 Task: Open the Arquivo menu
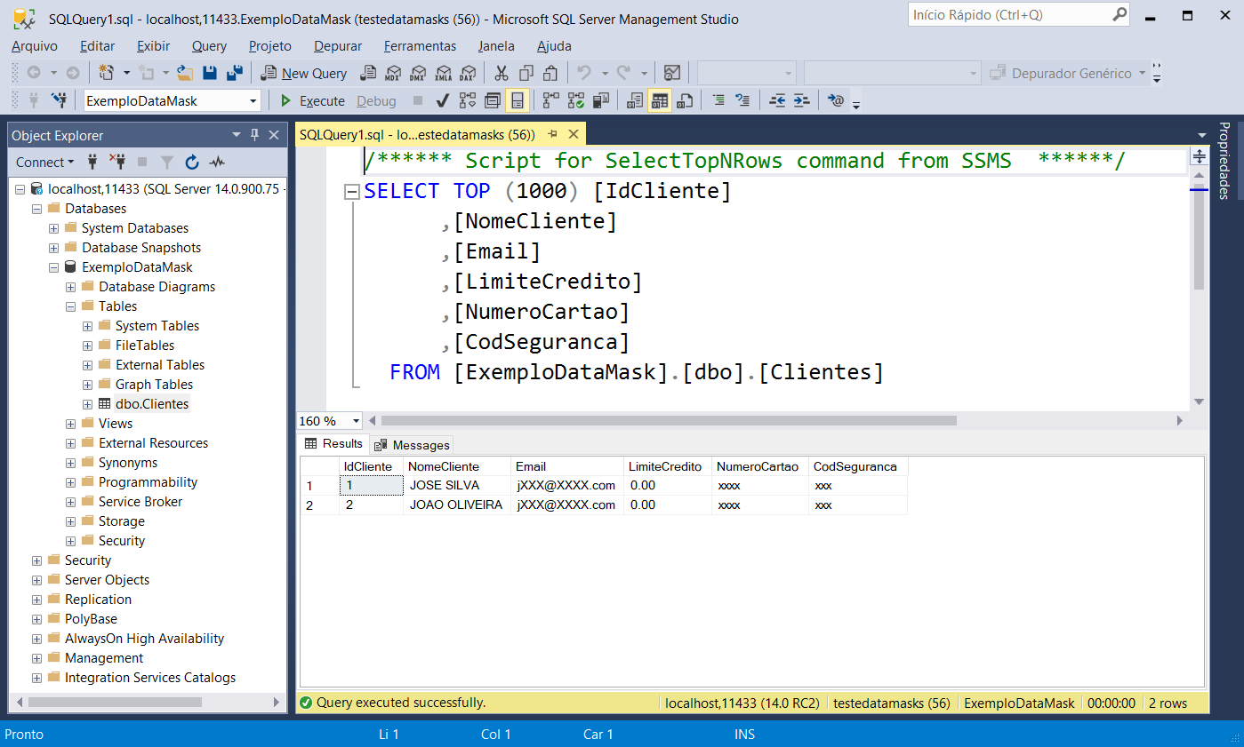point(35,46)
